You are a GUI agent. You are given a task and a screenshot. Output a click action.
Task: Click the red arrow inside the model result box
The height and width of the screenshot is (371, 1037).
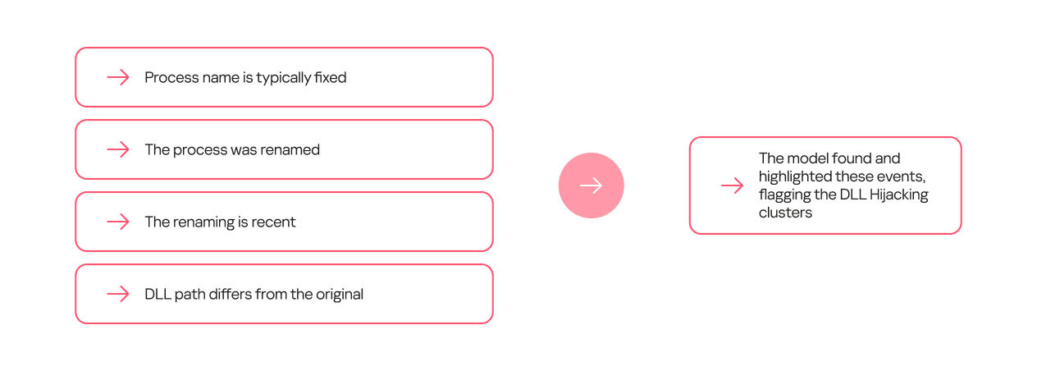pos(732,185)
